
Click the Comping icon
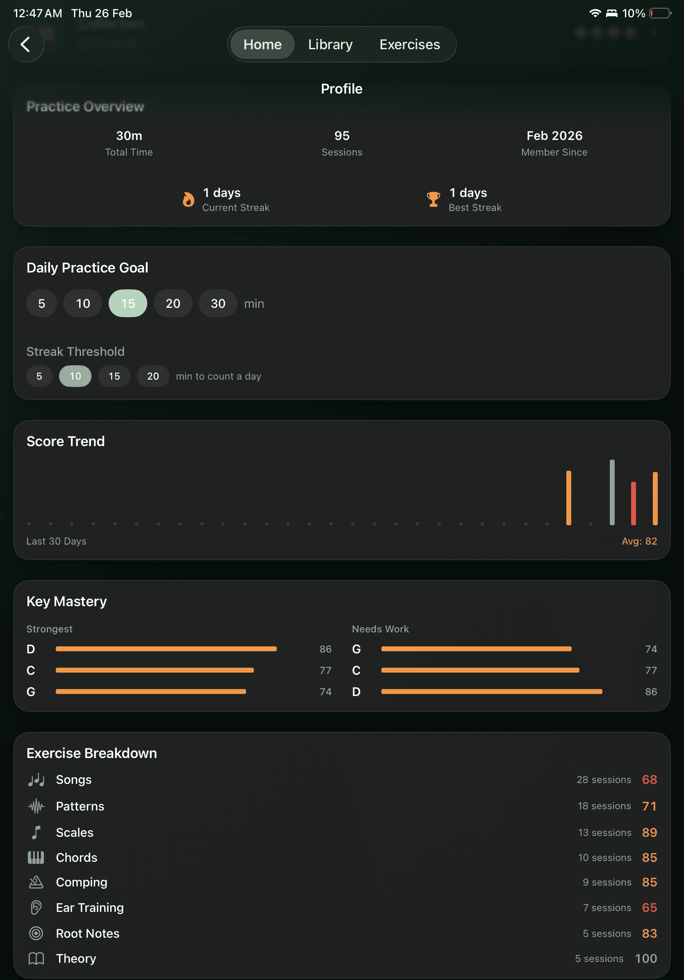[x=36, y=883]
